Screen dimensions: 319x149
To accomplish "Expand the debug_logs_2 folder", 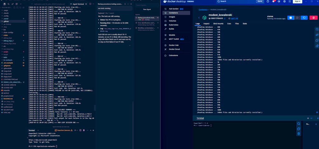I will click(x=13, y=41).
